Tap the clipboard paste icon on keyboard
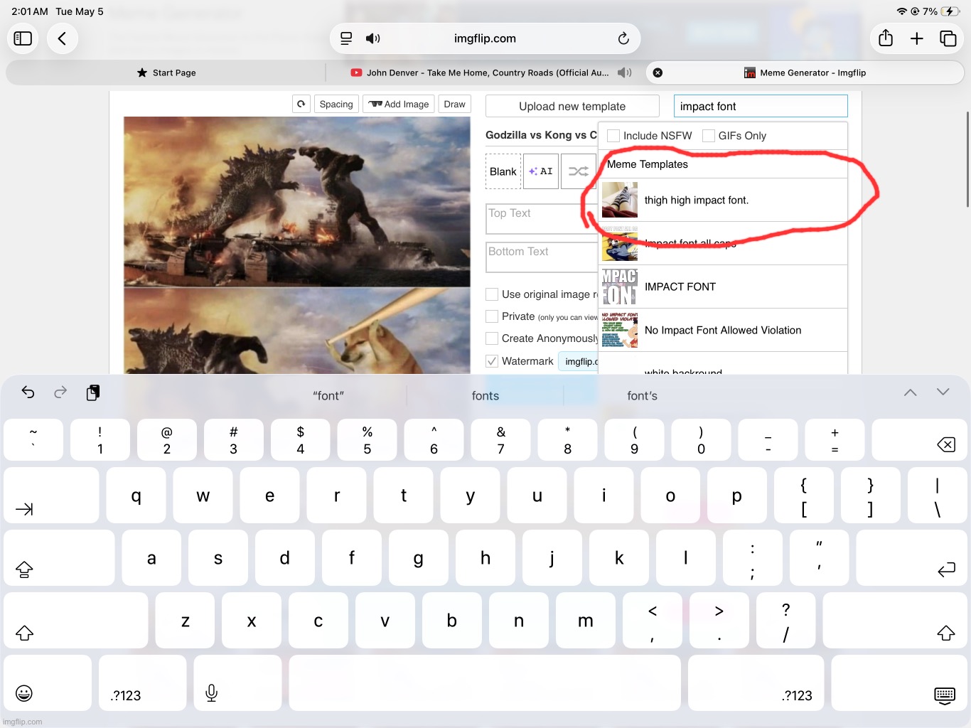 click(93, 392)
